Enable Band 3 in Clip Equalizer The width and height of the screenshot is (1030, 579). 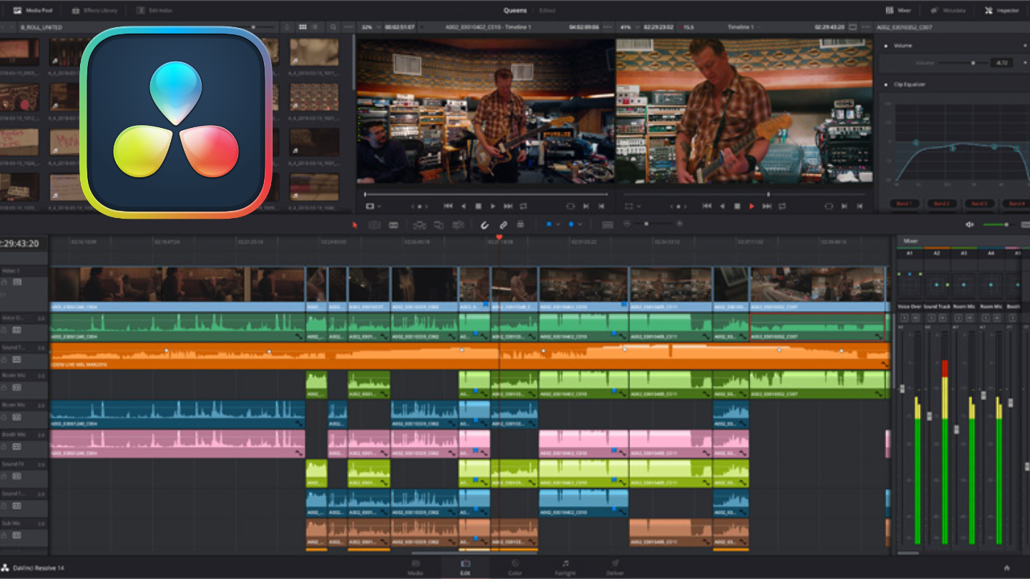tap(978, 204)
